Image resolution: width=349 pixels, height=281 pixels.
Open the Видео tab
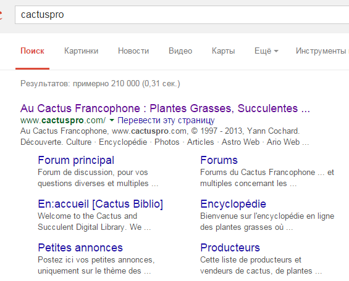tap(180, 51)
